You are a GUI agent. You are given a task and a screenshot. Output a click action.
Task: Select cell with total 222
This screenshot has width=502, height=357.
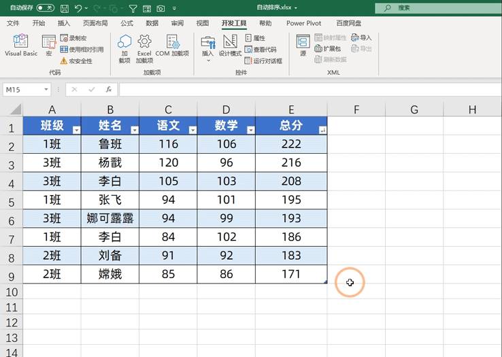click(291, 144)
